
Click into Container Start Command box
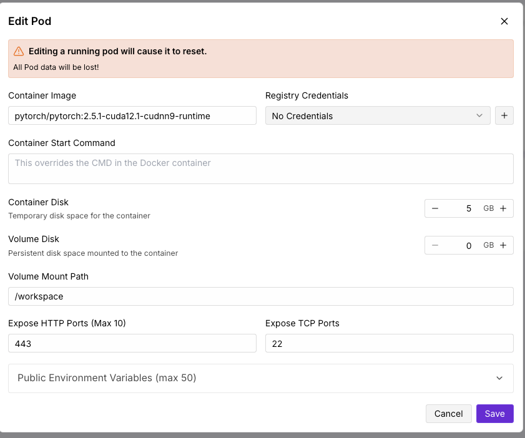pos(260,168)
